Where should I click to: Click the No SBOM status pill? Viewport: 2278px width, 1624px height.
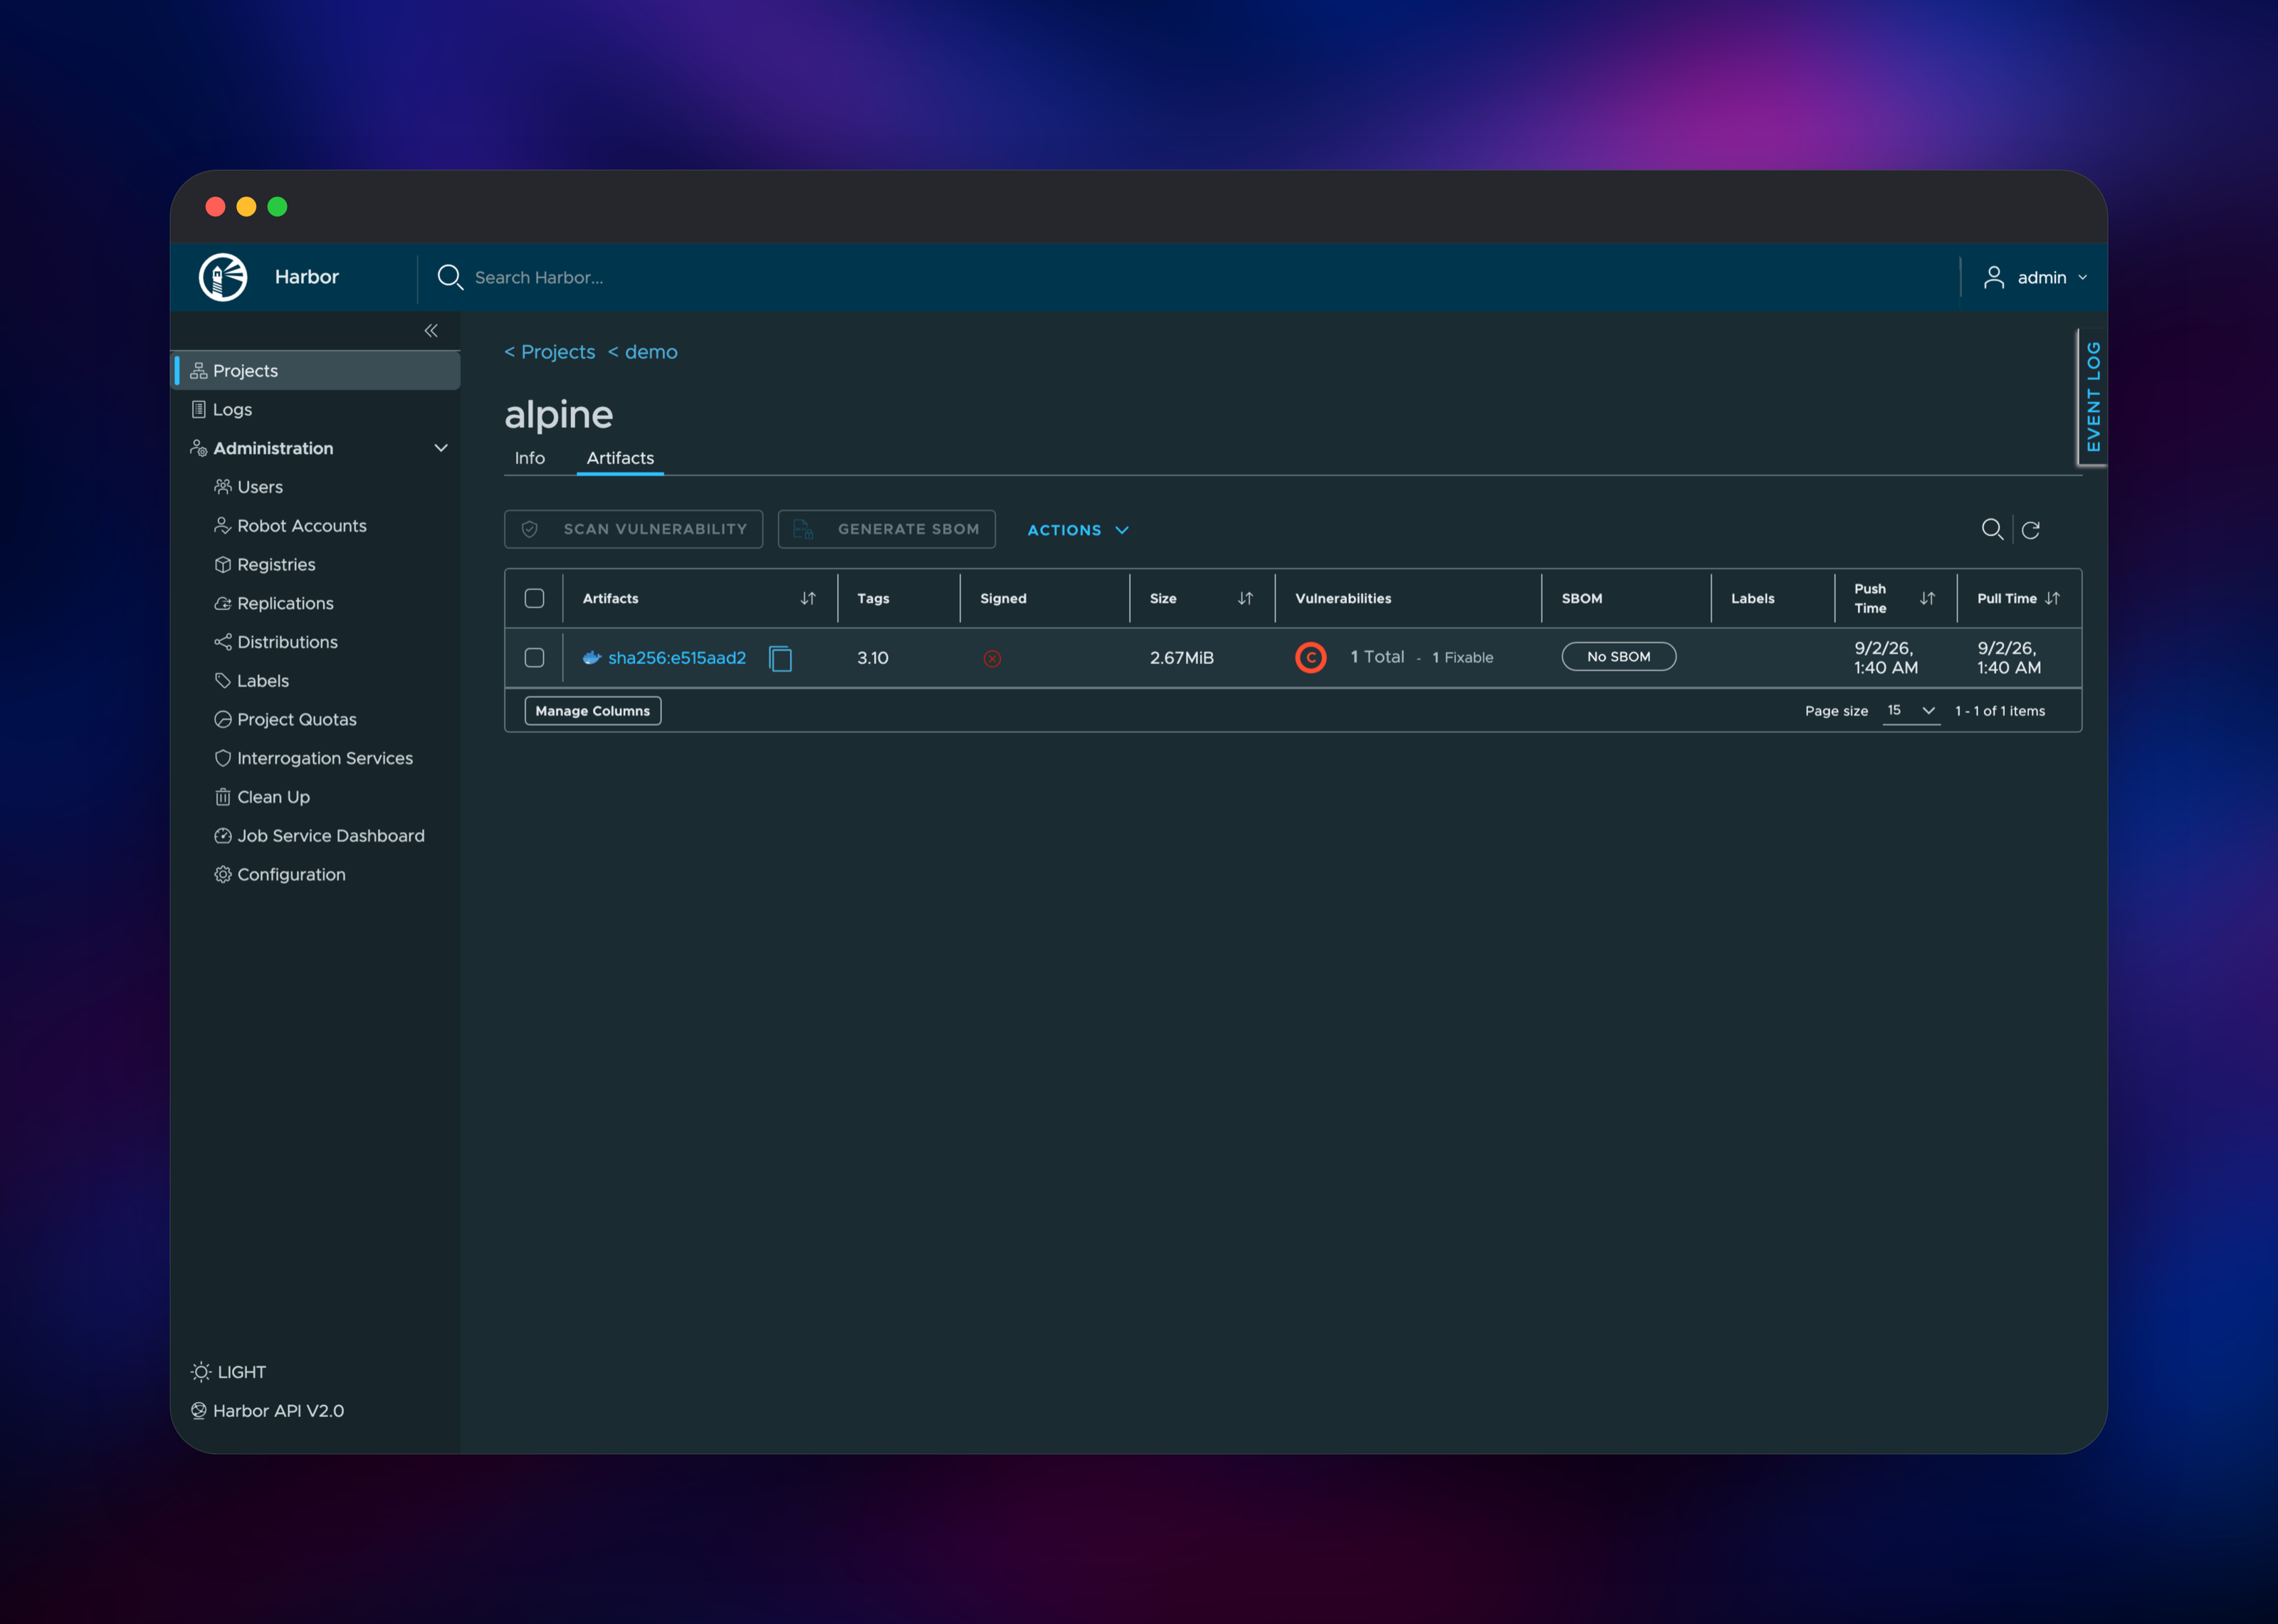coord(1619,657)
